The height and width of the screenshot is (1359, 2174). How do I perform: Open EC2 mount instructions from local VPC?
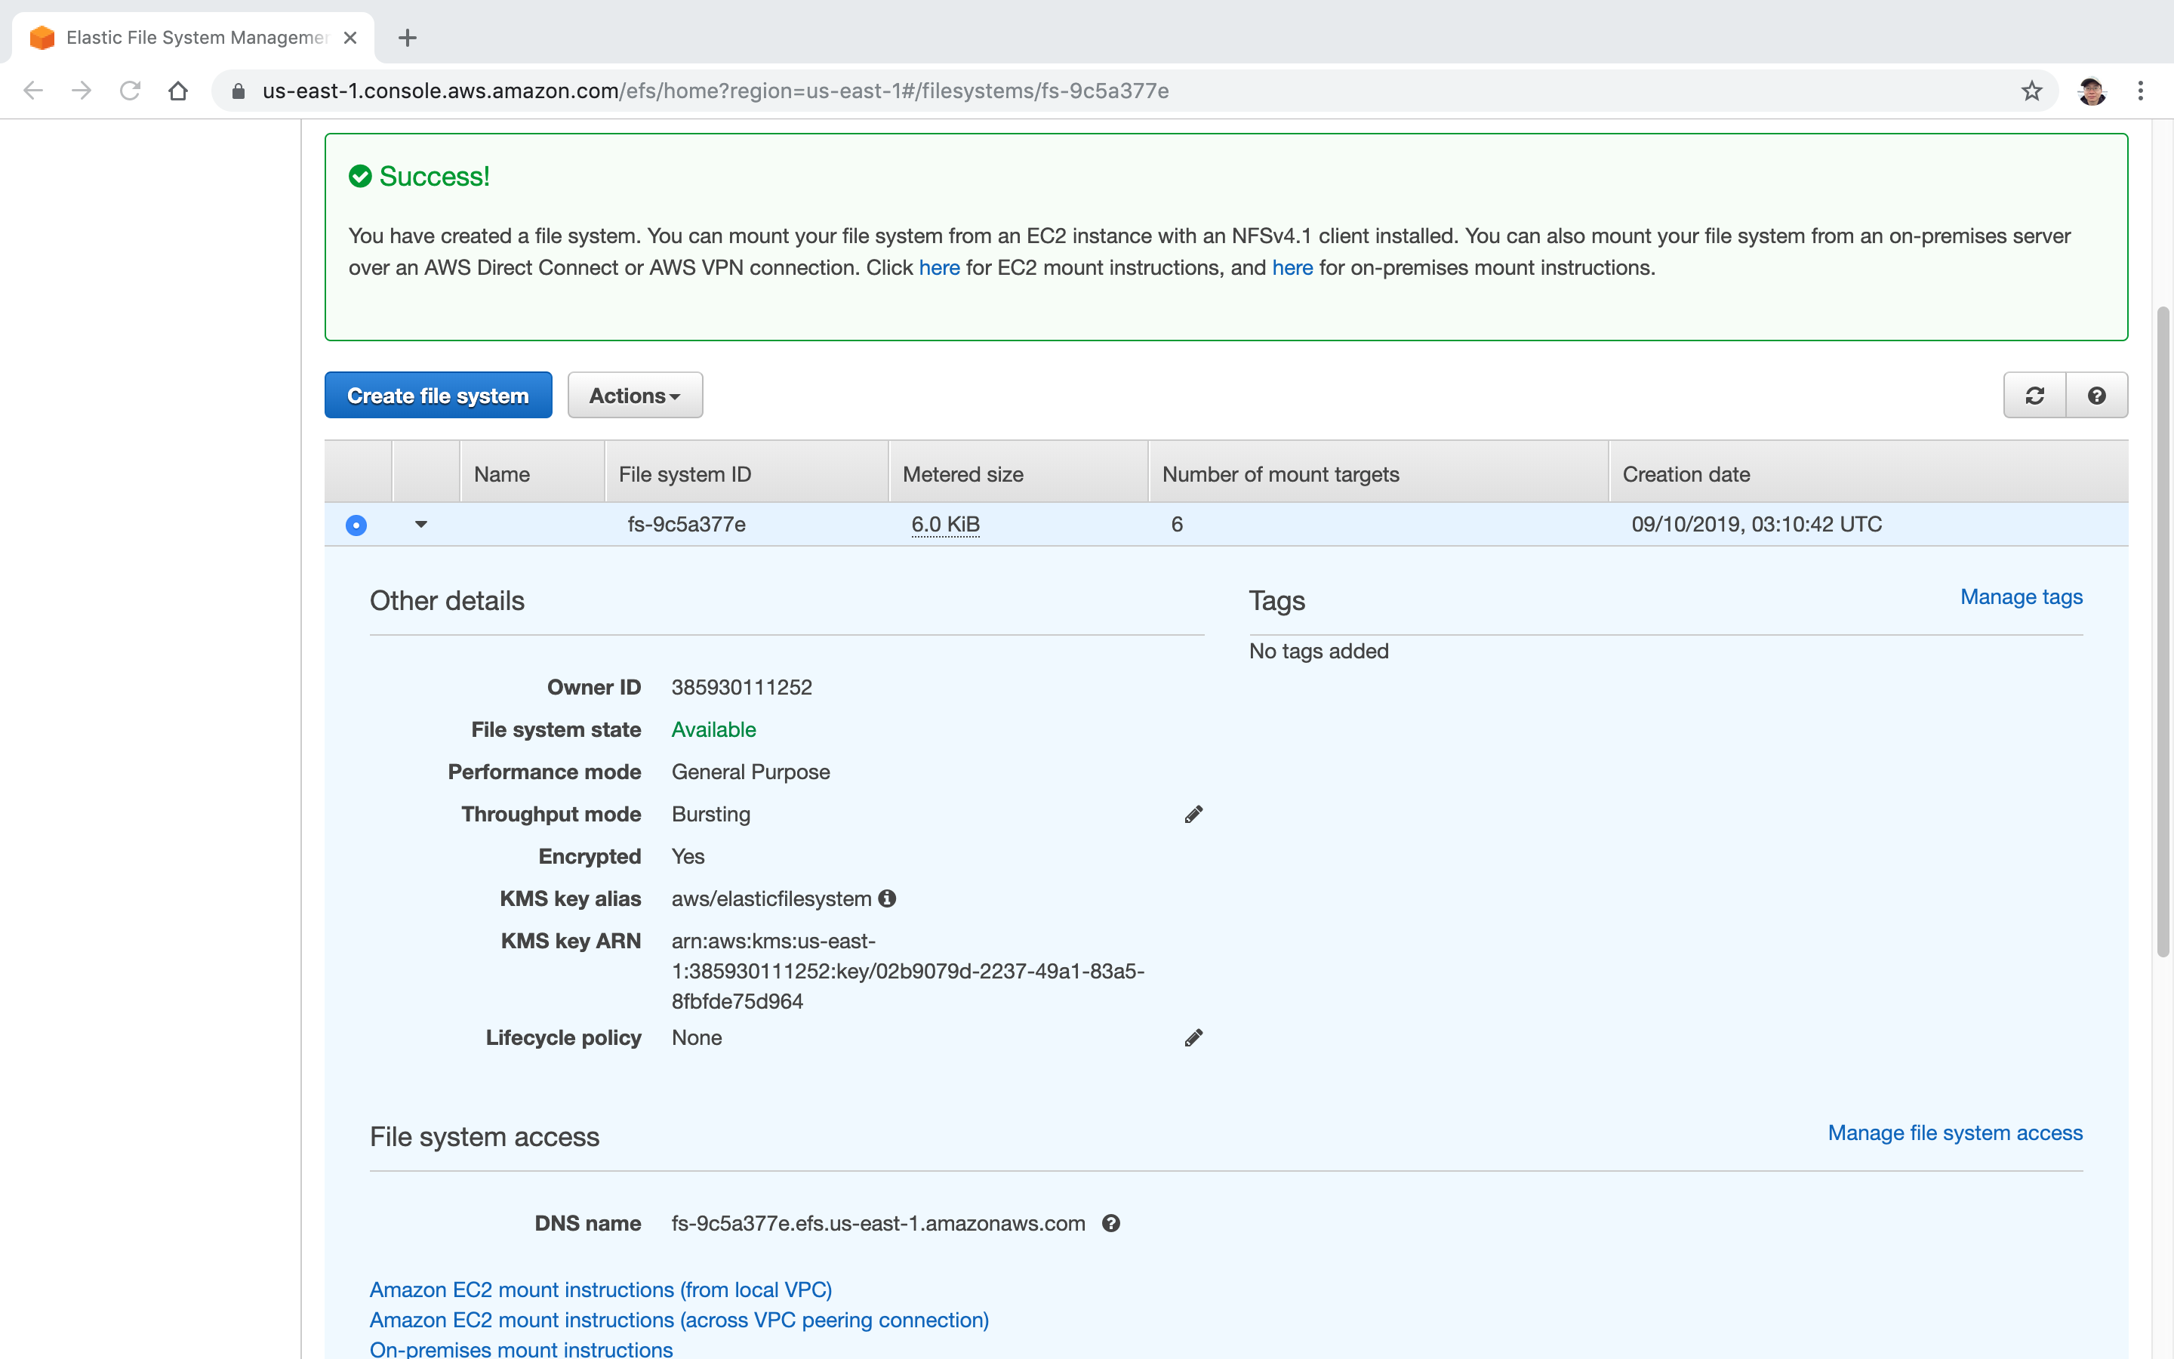tap(601, 1290)
